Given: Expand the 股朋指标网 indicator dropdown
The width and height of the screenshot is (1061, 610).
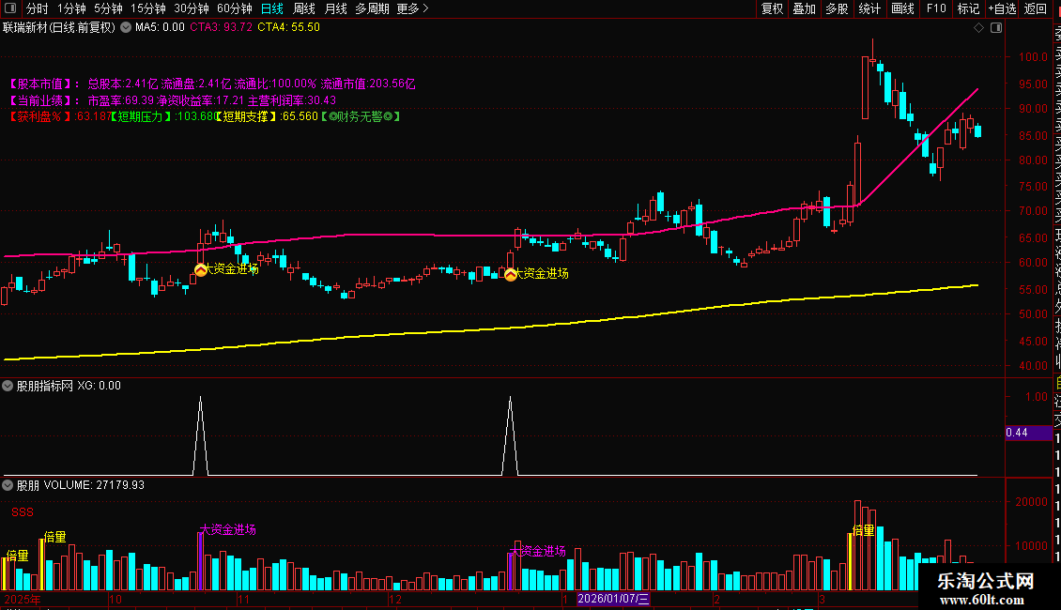Looking at the screenshot, I should (x=8, y=386).
